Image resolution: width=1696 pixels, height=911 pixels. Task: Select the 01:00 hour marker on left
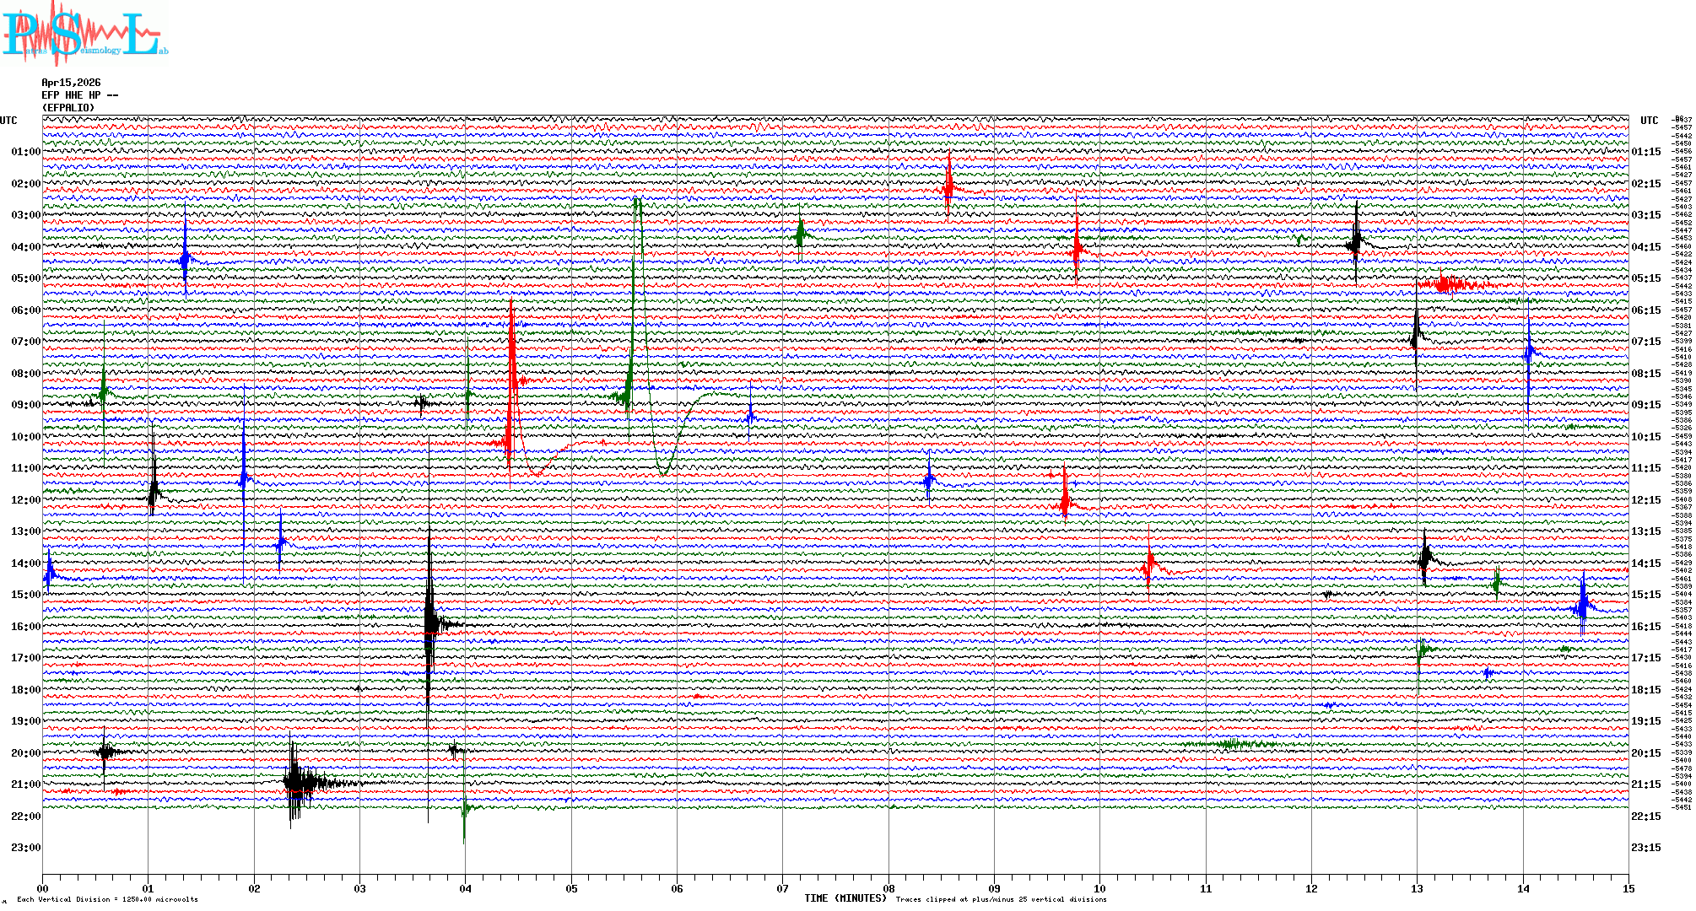tap(25, 152)
